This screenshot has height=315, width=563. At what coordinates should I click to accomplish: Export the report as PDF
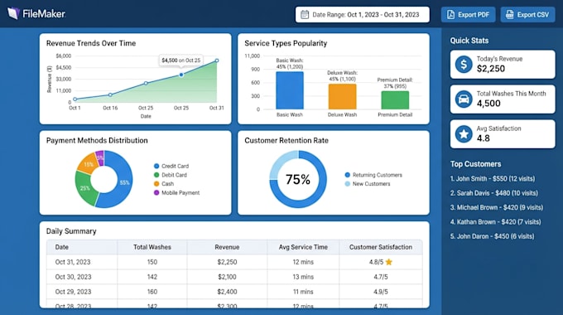469,15
